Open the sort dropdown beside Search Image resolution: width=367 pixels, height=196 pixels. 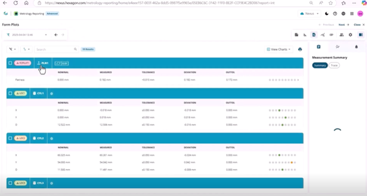pos(26,49)
